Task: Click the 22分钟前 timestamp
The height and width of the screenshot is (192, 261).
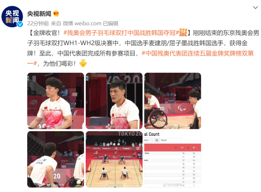Action: pos(38,23)
